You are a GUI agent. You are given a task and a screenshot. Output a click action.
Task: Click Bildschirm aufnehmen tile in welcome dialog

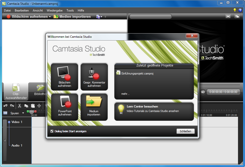tap(64, 77)
